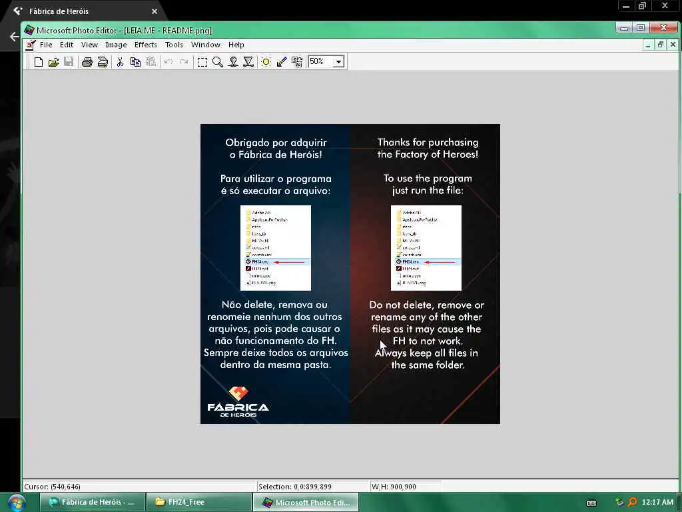Screen dimensions: 682x512
Task: Click the Copy toolbar icon
Action: 135,62
